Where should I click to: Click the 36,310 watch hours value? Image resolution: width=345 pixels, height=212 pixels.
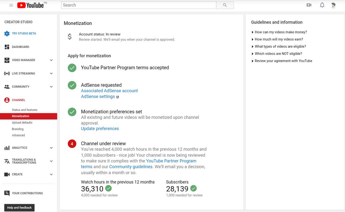[92, 189]
